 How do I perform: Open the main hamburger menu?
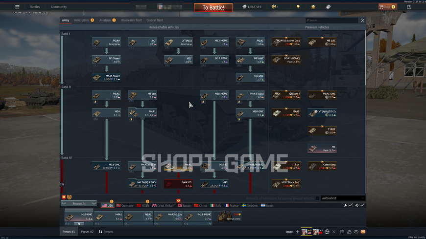tap(17, 7)
